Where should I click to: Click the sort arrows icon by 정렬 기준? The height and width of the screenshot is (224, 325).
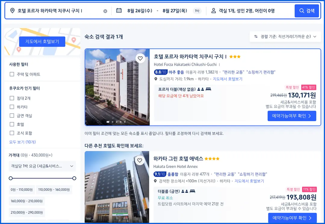[x=256, y=37]
